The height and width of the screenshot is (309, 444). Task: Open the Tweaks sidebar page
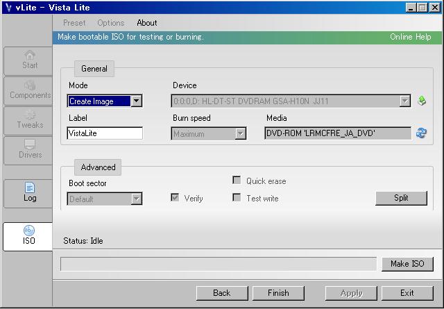[x=28, y=121]
